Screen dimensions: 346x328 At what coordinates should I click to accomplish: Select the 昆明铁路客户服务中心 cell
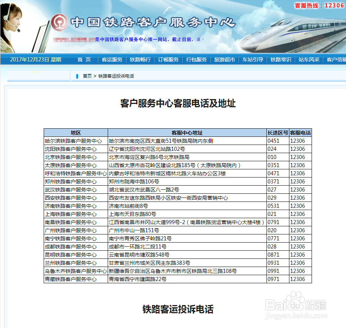pyautogui.click(x=76, y=255)
